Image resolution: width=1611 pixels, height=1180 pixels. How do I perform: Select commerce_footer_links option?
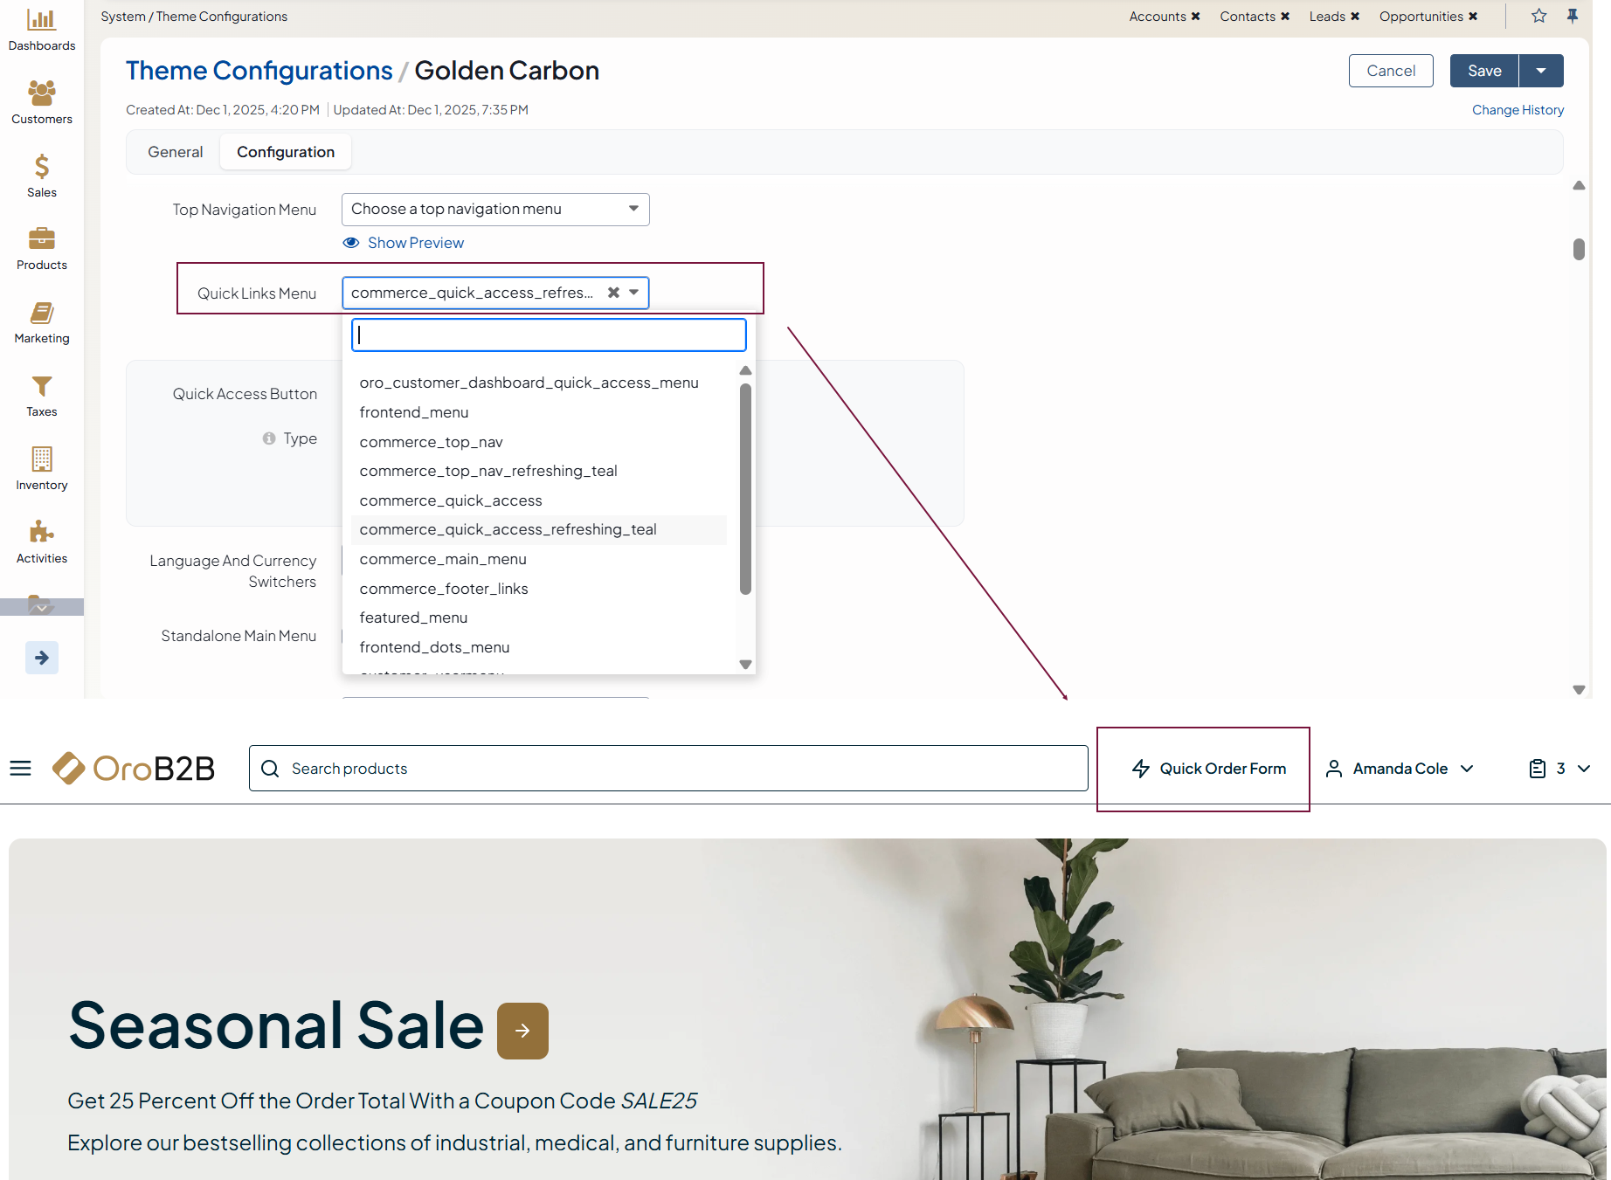coord(444,589)
